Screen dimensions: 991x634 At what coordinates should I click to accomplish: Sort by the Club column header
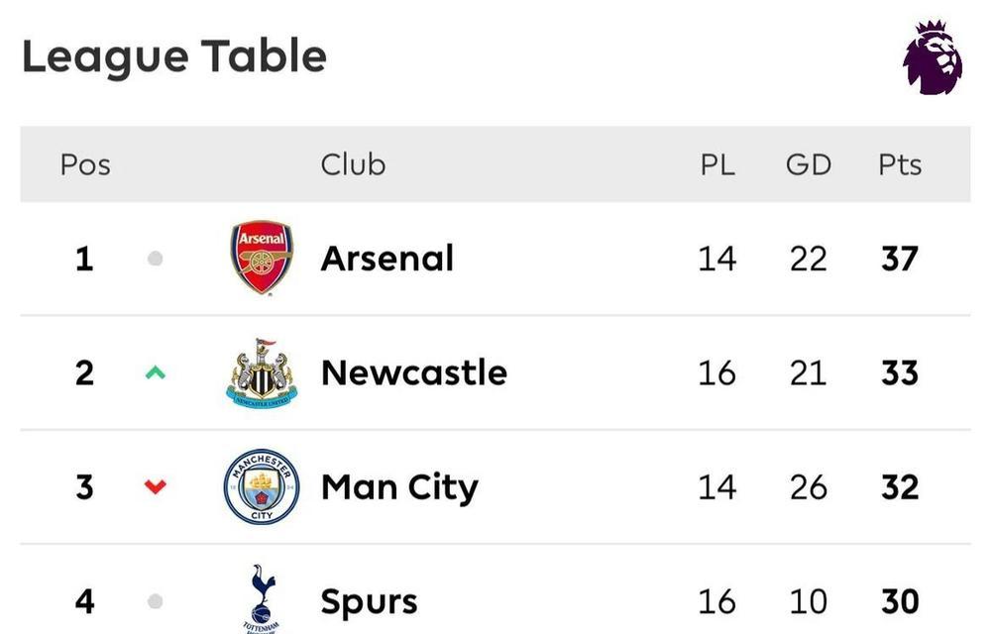tap(353, 164)
